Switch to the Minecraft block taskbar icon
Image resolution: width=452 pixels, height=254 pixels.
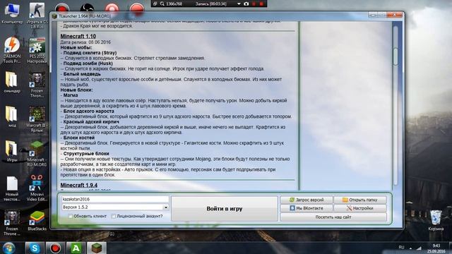point(97,248)
